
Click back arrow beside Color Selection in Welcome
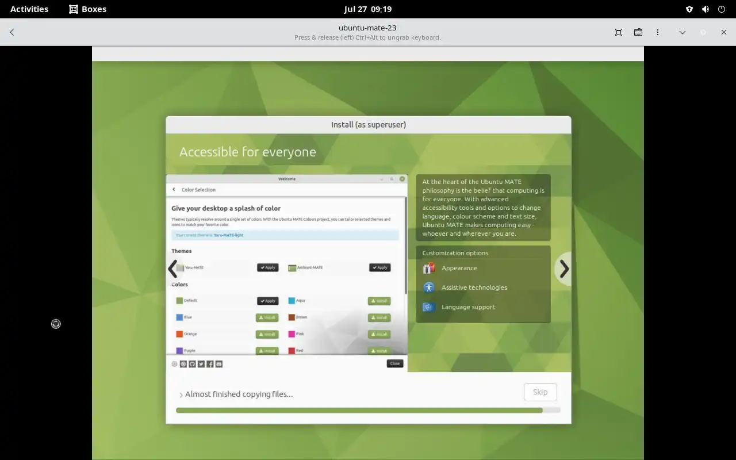coord(174,189)
